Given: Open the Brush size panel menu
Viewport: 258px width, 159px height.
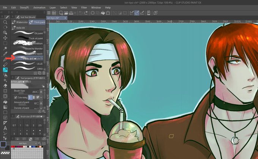Looking at the screenshot, I should coord(13,116).
